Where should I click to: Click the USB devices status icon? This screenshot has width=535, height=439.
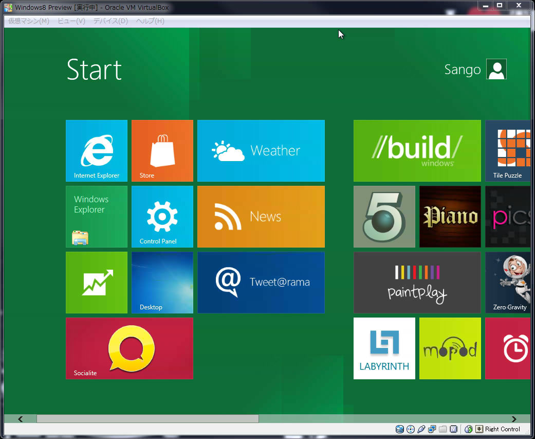(421, 429)
